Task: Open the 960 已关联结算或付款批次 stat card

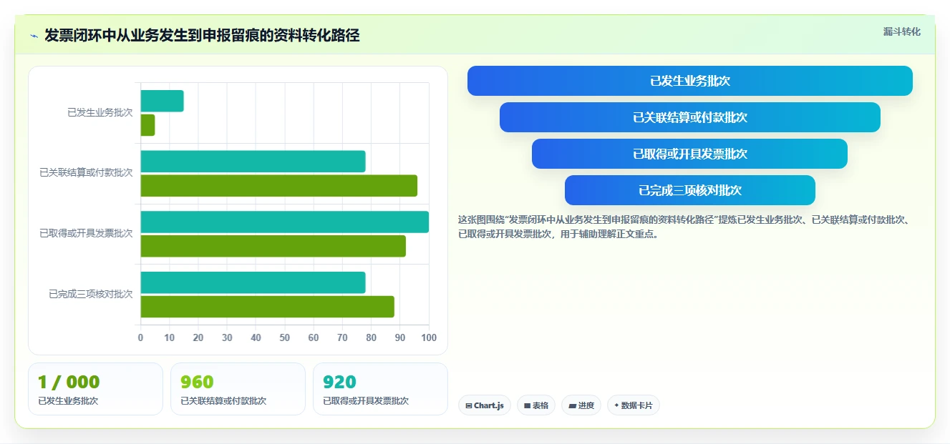Action: 238,389
